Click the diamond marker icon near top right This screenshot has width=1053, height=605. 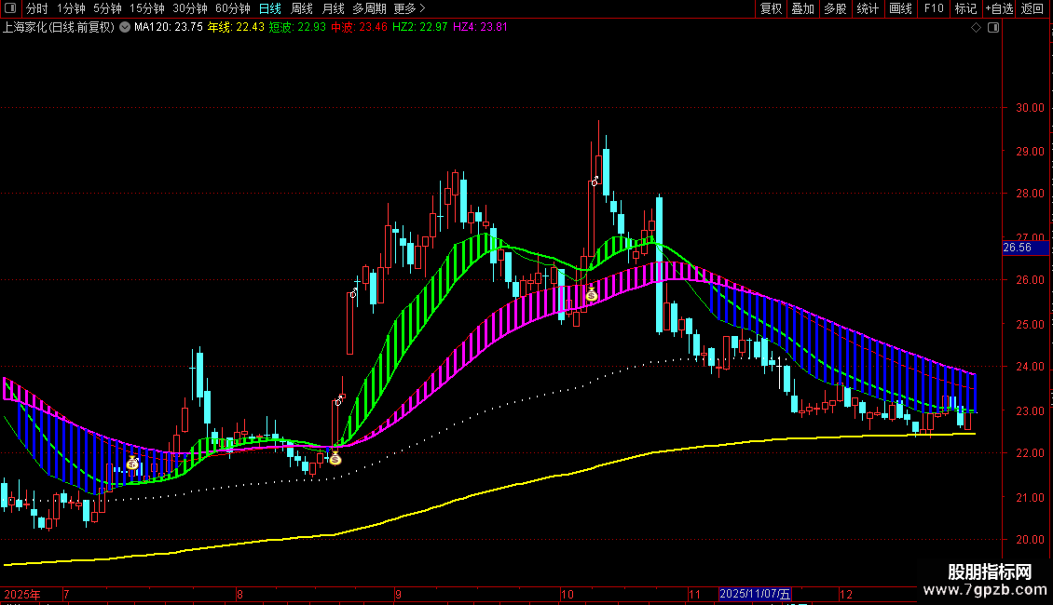click(977, 28)
